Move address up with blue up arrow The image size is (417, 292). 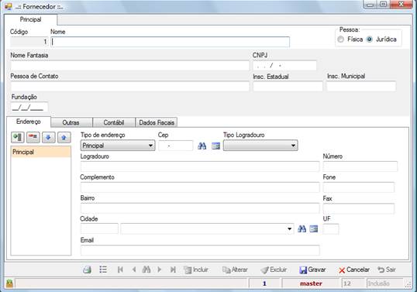pos(64,137)
